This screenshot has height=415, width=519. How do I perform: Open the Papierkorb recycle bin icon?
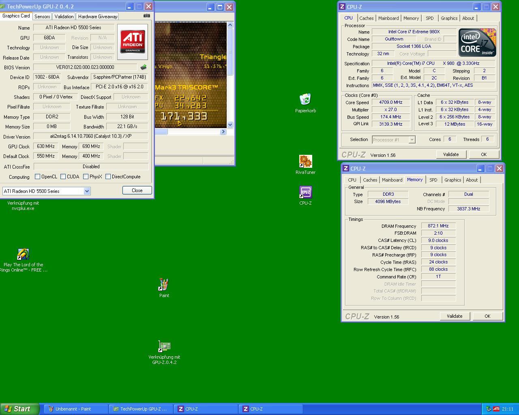coord(305,99)
